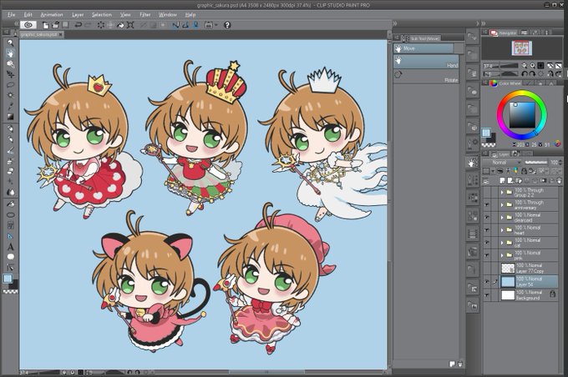The image size is (568, 377).
Task: Open the File menu
Action: [11, 15]
